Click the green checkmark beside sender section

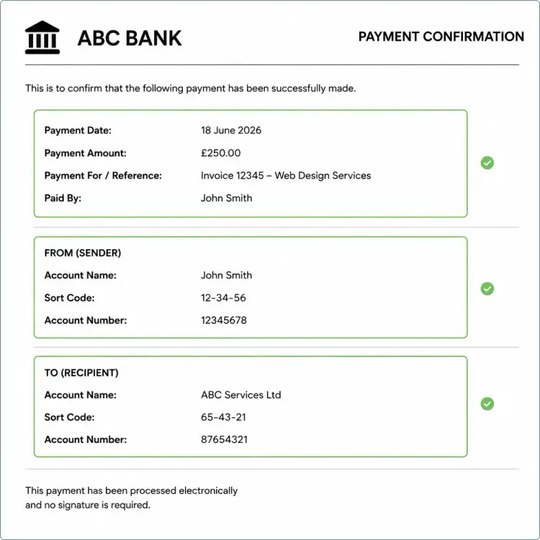point(487,289)
